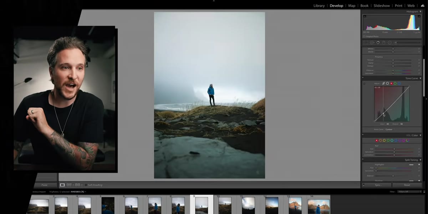The height and width of the screenshot is (214, 428).
Task: Toggle Split Toning panel on/off switch
Action: tap(363, 160)
